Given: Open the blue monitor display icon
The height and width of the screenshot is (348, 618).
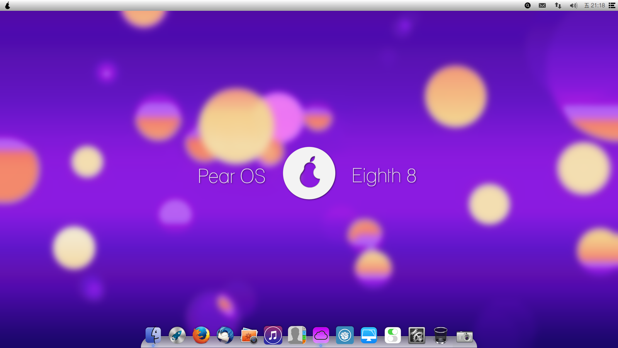Looking at the screenshot, I should [x=369, y=335].
